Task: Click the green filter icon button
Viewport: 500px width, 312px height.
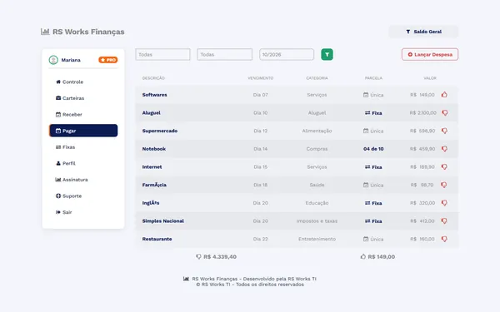Action: pyautogui.click(x=327, y=54)
